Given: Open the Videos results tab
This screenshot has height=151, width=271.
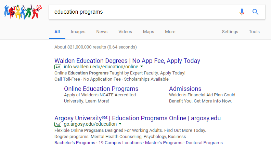Looking at the screenshot, I should (125, 32).
